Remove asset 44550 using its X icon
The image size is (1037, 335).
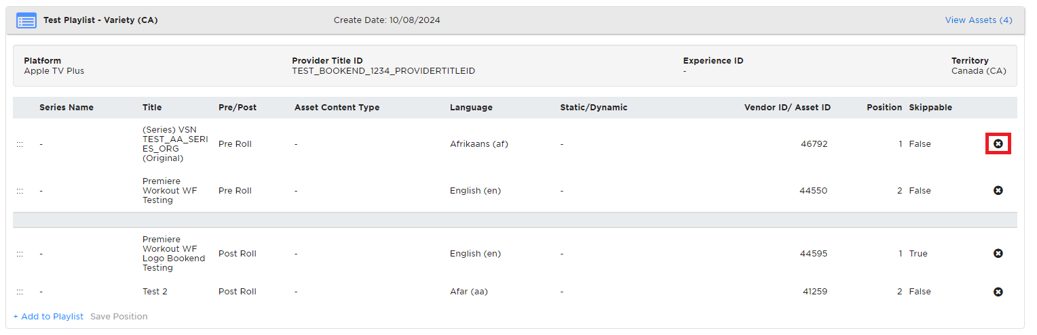click(x=998, y=191)
